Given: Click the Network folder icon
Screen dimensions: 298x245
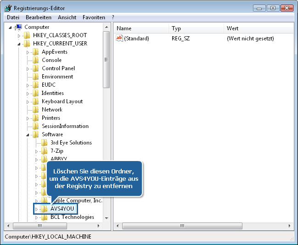Looking at the screenshot, I should click(x=35, y=110).
